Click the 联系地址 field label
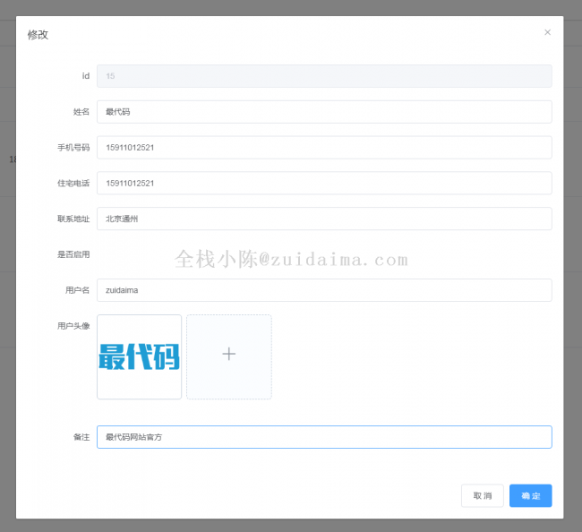The width and height of the screenshot is (582, 532). click(x=73, y=219)
